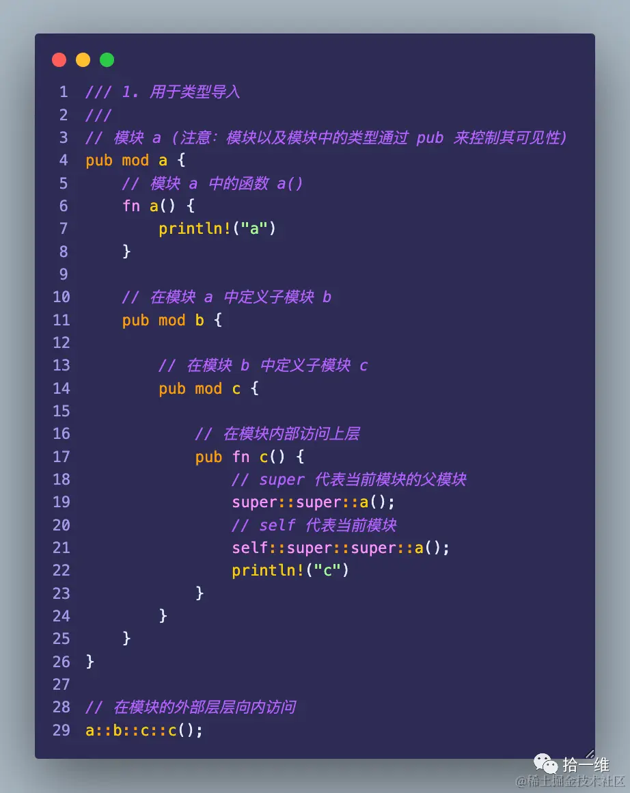Click the green maximize dot
The width and height of the screenshot is (630, 793).
pyautogui.click(x=107, y=59)
